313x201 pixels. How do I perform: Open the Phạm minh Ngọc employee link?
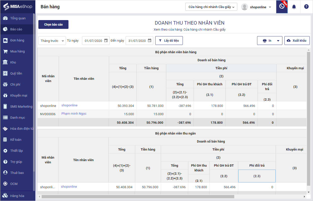(74, 114)
